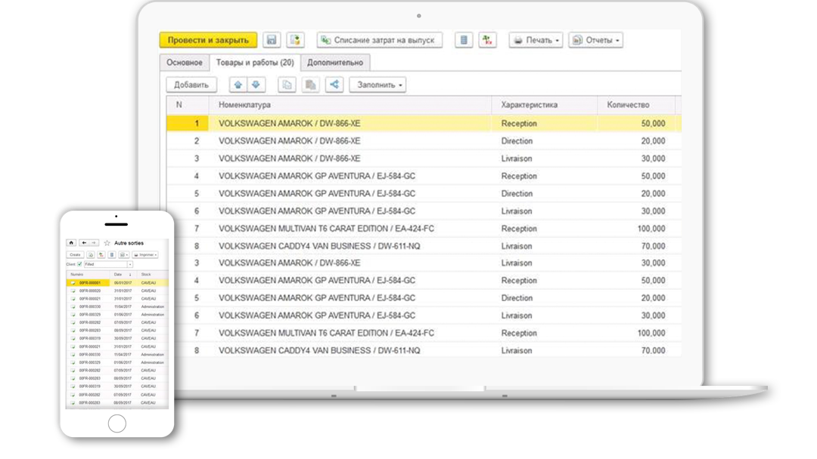Screen dimensions: 817x459
Task: Sort by the Date column header on phone
Action: 123,275
